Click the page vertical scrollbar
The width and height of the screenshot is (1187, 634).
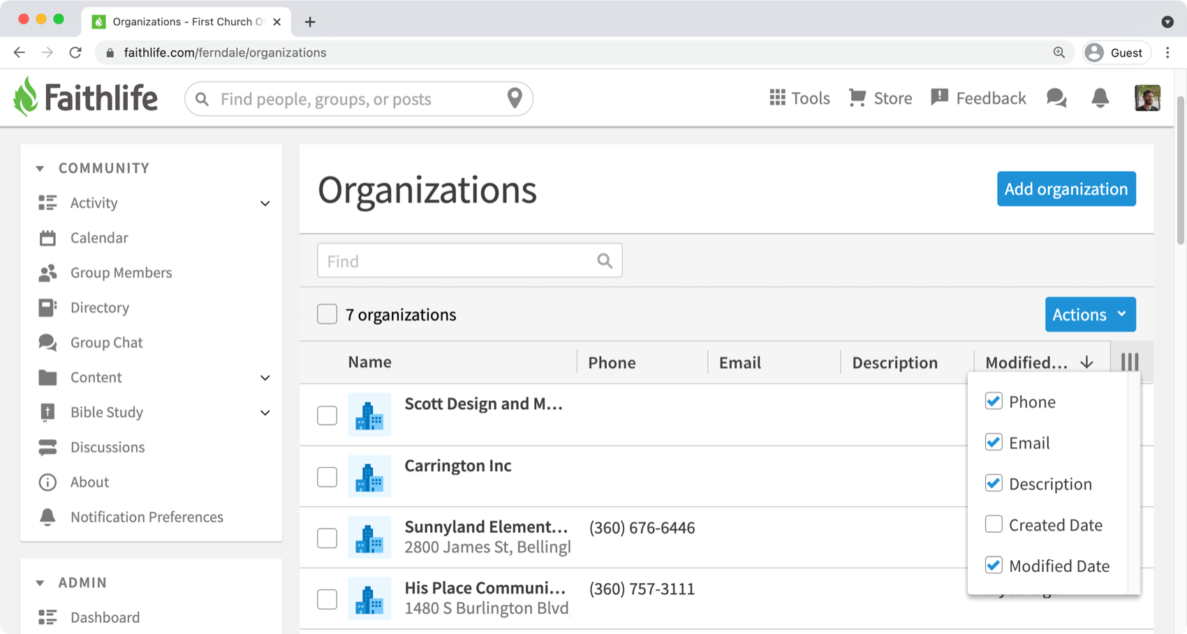pyautogui.click(x=1181, y=171)
